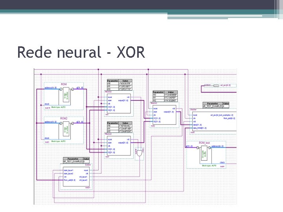Click 'Block type: AUTO' under ROM_test block
Screen dimensions: 283x212
209,166
